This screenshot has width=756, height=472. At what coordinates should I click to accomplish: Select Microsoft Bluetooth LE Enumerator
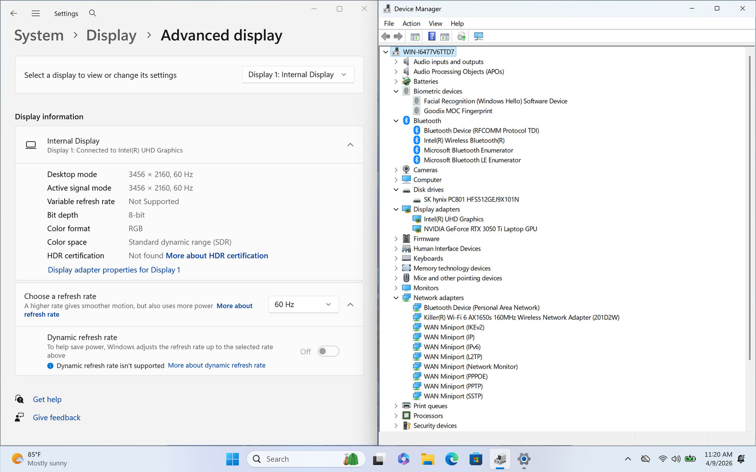[x=472, y=160]
